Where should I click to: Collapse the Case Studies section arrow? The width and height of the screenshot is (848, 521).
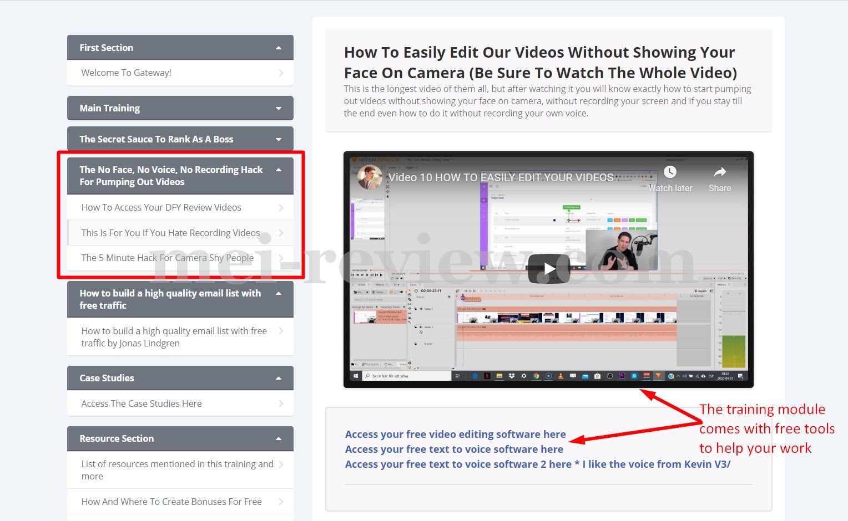coord(279,379)
